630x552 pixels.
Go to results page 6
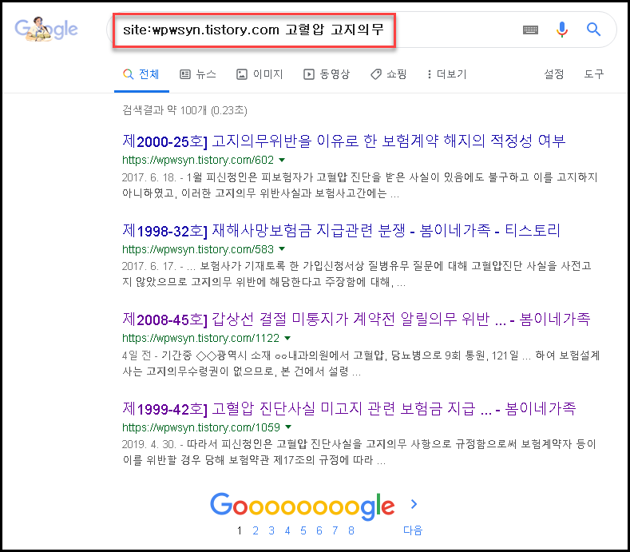pyautogui.click(x=319, y=530)
